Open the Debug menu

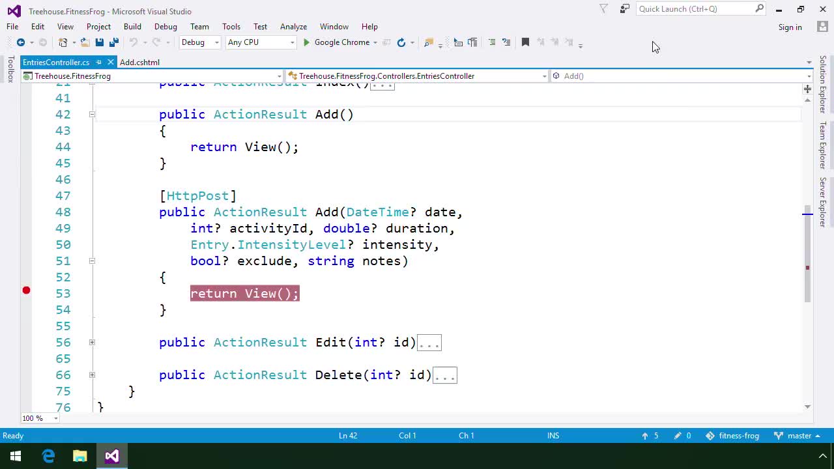(165, 27)
